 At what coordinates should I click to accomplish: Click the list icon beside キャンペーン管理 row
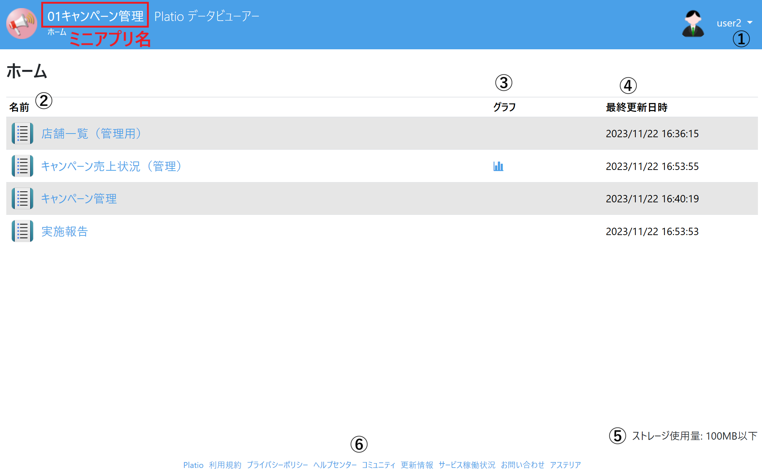coord(22,198)
